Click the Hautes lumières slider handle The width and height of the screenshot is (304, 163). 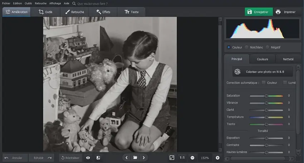[266, 152]
